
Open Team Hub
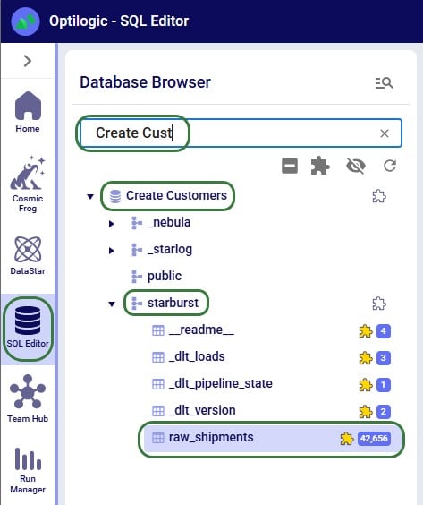(x=28, y=398)
